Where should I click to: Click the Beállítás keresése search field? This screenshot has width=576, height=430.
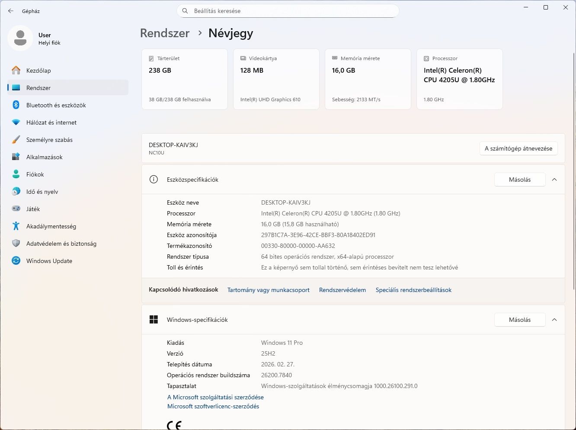point(288,11)
